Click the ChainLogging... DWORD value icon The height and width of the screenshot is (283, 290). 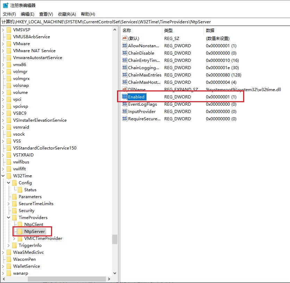click(125, 67)
